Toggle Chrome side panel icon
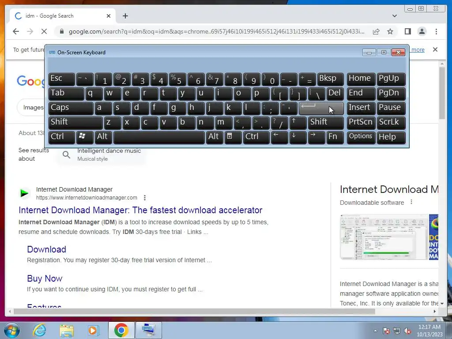Screen dimensions: 452x339 407,31
